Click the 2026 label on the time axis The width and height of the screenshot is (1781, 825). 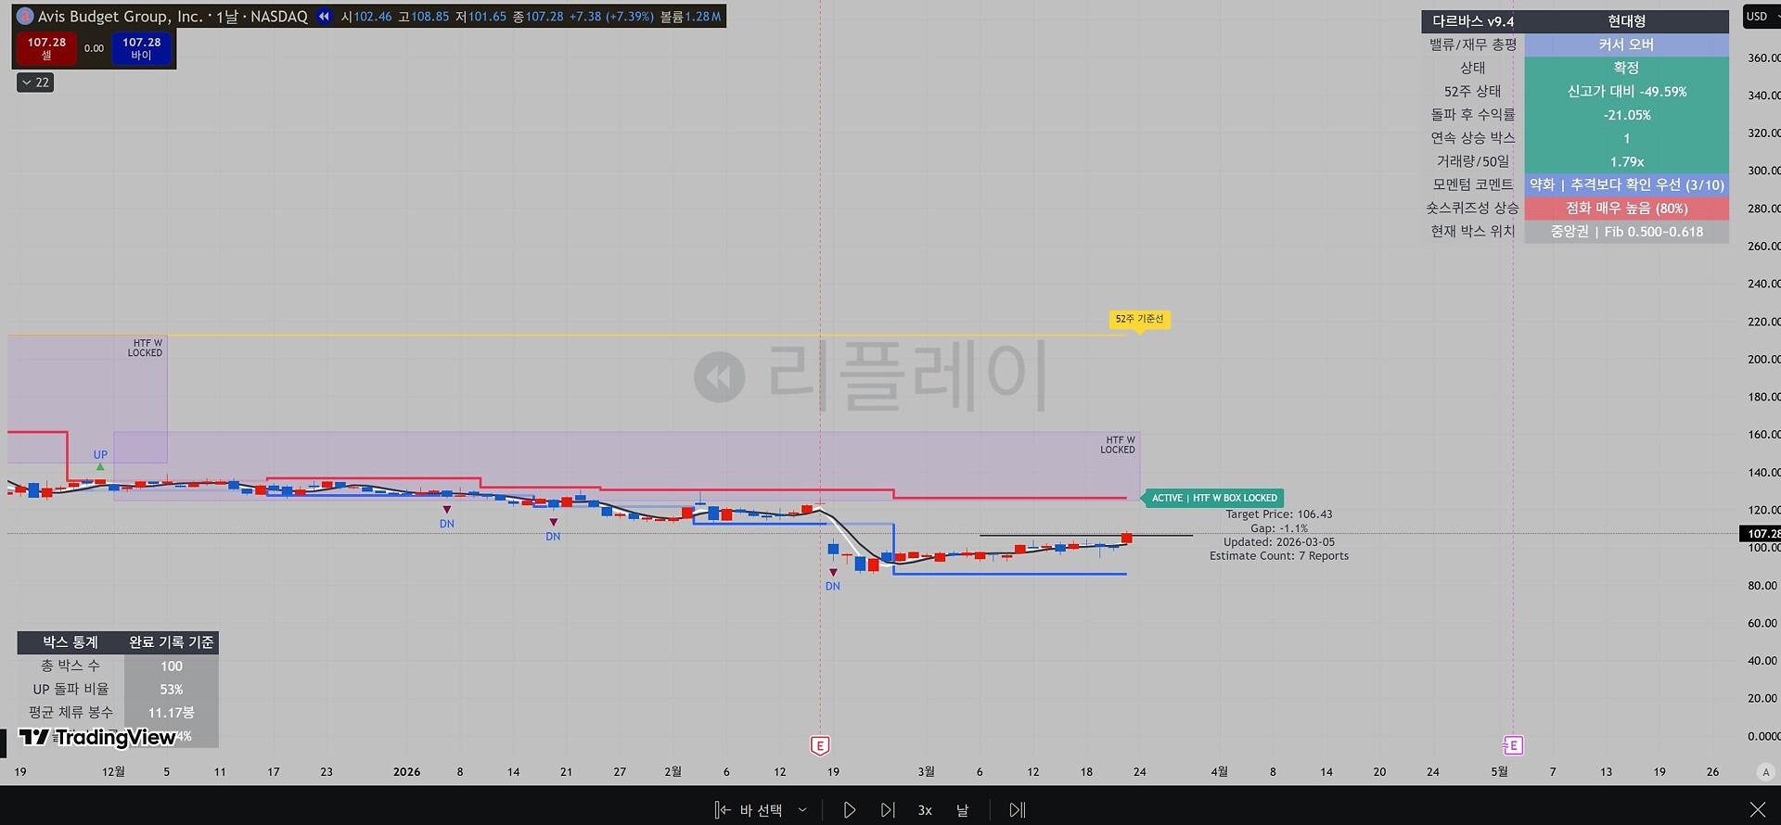(x=406, y=771)
